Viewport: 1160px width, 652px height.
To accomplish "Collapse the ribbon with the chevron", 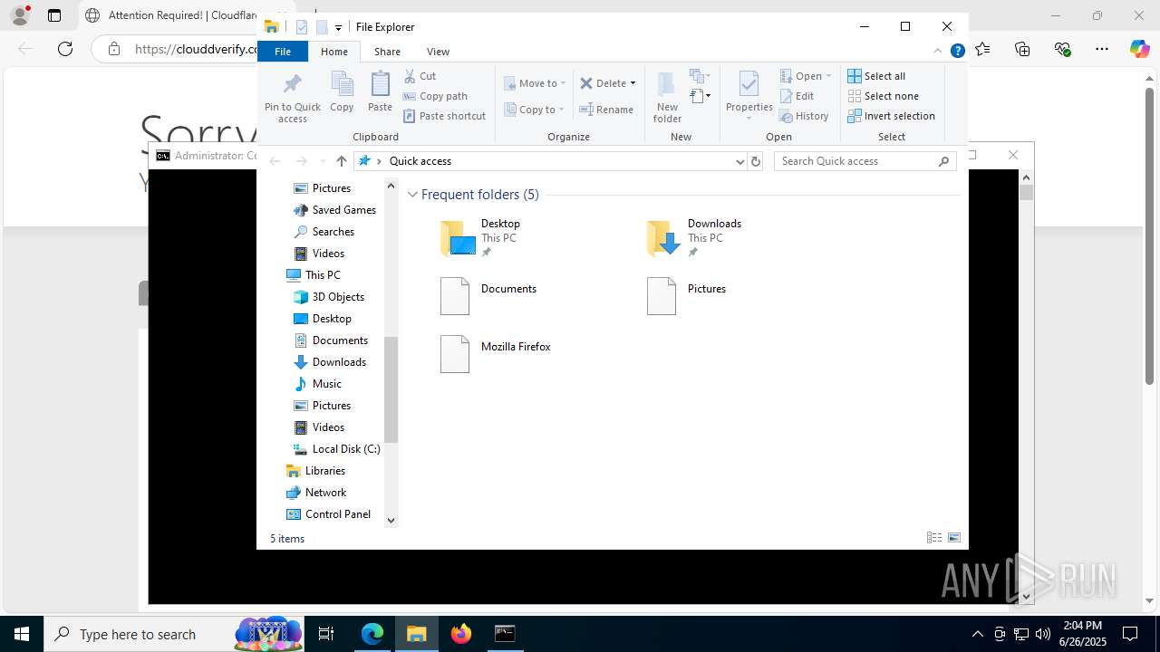I will 938,51.
